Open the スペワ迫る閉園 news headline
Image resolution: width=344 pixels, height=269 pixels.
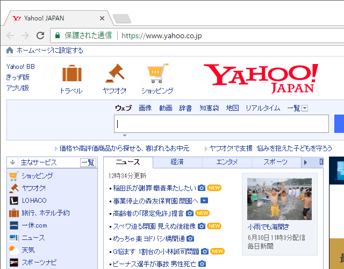coord(154,226)
